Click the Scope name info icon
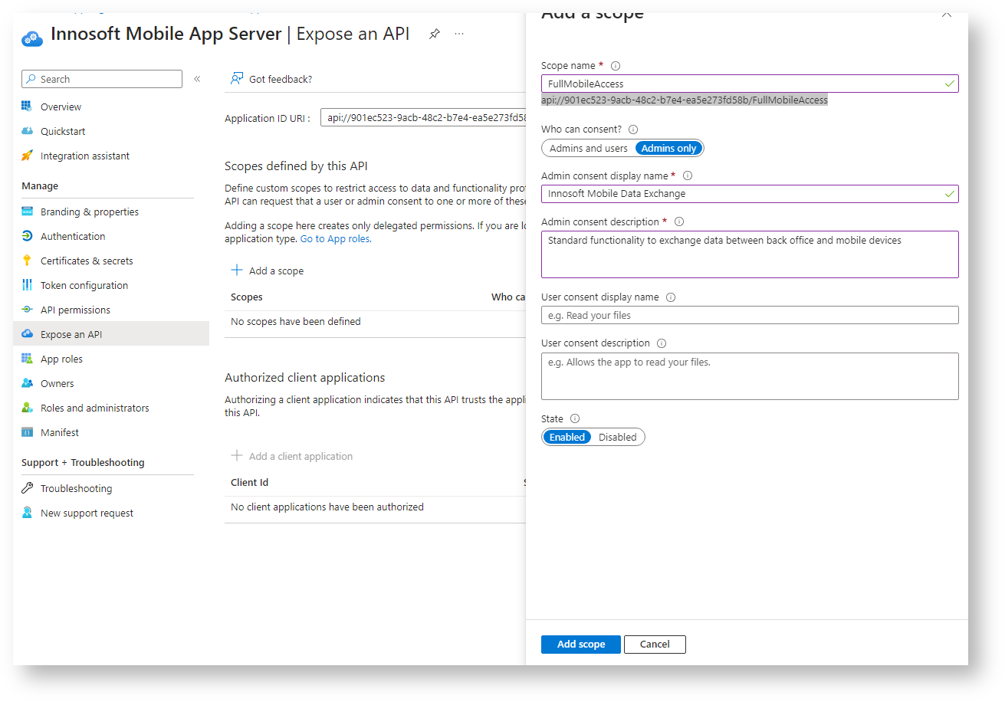 (615, 66)
